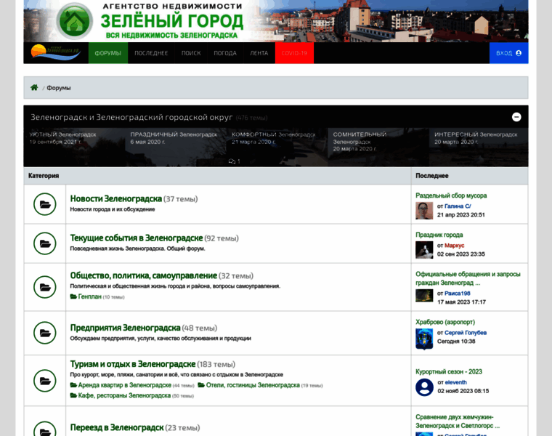Image resolution: width=552 pixels, height=436 pixels.
Task: Click folder icon for Переезд в Зеленоградск
Action: pyautogui.click(x=45, y=429)
